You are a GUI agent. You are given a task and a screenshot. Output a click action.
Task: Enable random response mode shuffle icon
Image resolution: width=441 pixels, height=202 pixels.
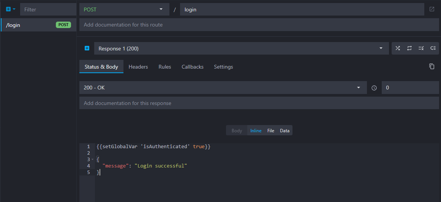pos(398,48)
